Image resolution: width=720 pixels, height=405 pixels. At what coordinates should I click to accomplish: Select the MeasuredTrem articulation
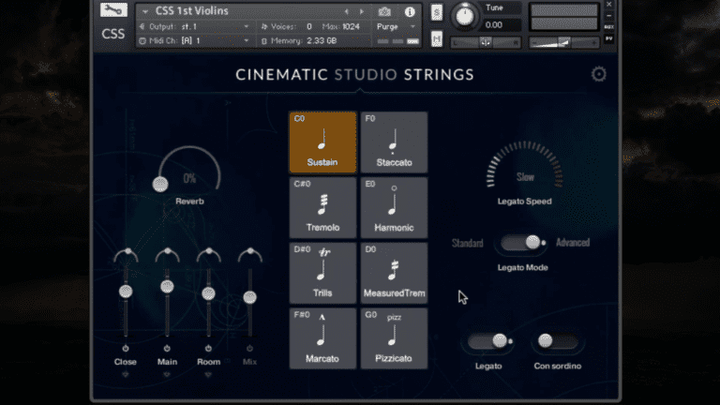394,273
